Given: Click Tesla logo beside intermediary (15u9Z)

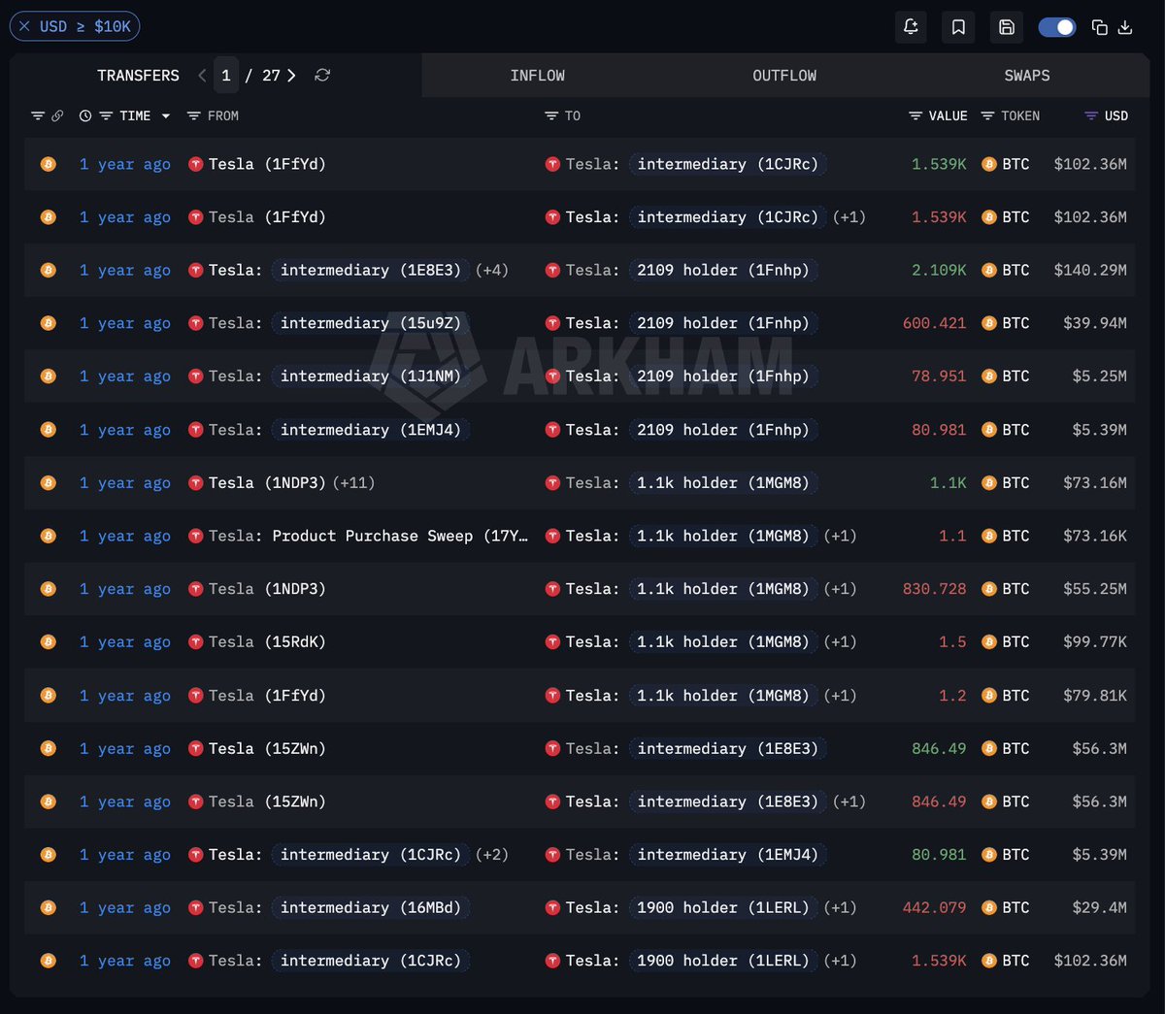Looking at the screenshot, I should coord(195,323).
